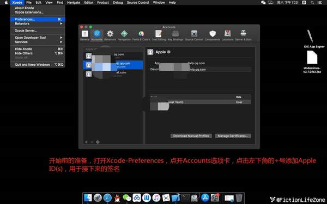
Task: Expand Open Developer Tool submenu
Action: coord(38,38)
